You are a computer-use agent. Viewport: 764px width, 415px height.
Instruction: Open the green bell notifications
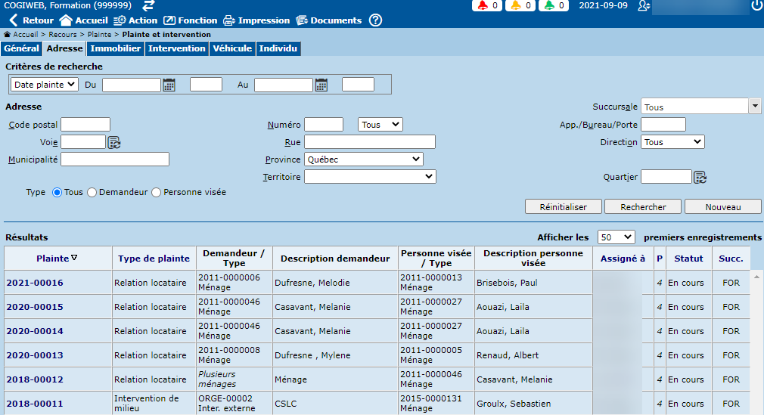point(556,6)
